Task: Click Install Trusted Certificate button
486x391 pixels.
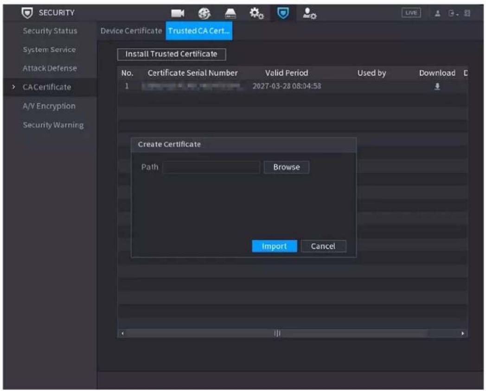Action: pos(172,54)
